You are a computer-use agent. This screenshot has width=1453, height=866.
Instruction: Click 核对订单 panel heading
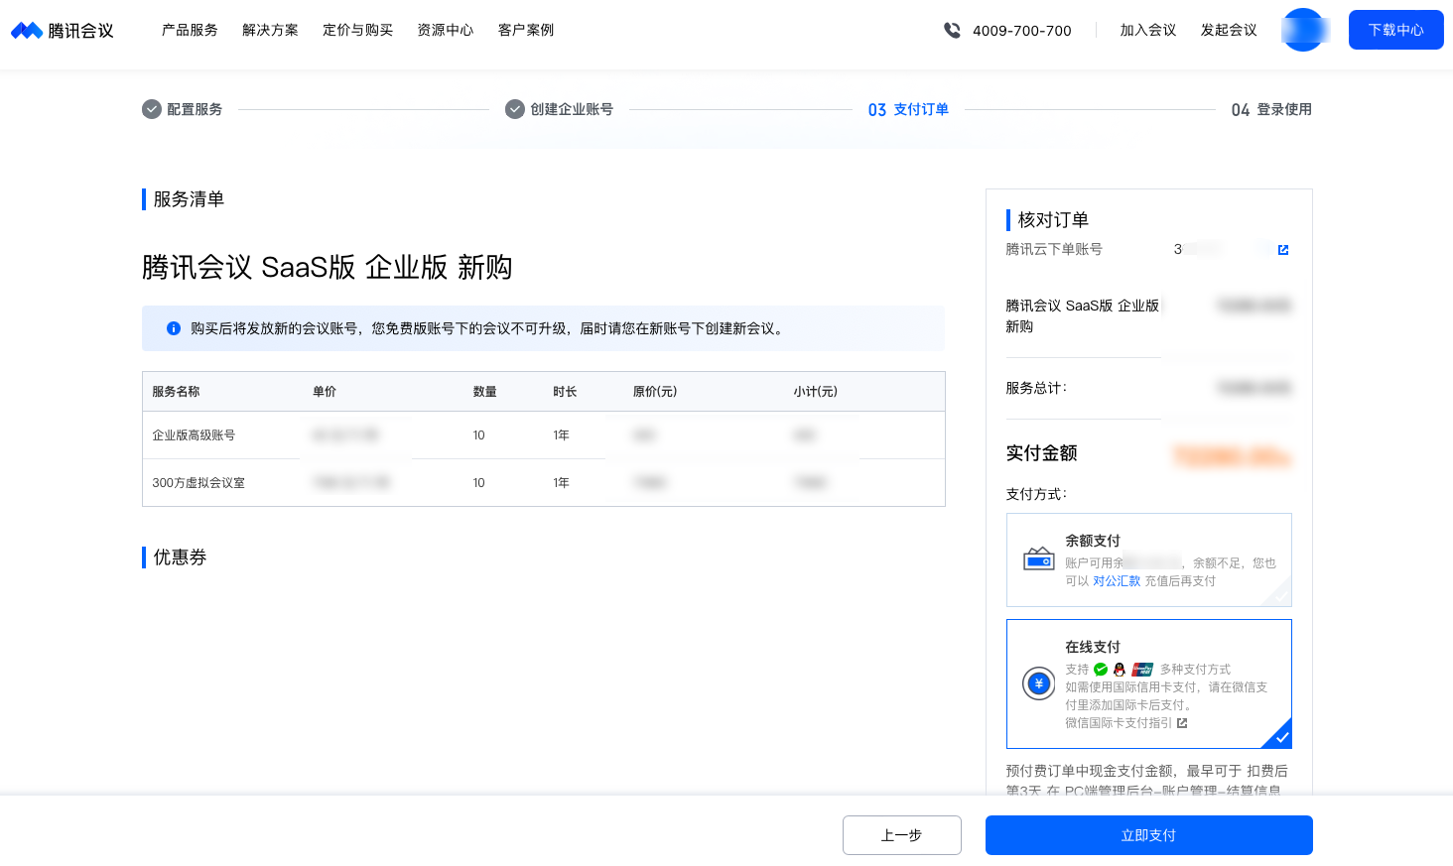tap(1053, 220)
